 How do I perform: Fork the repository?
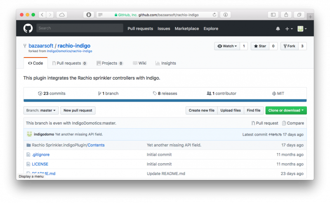pyautogui.click(x=290, y=46)
